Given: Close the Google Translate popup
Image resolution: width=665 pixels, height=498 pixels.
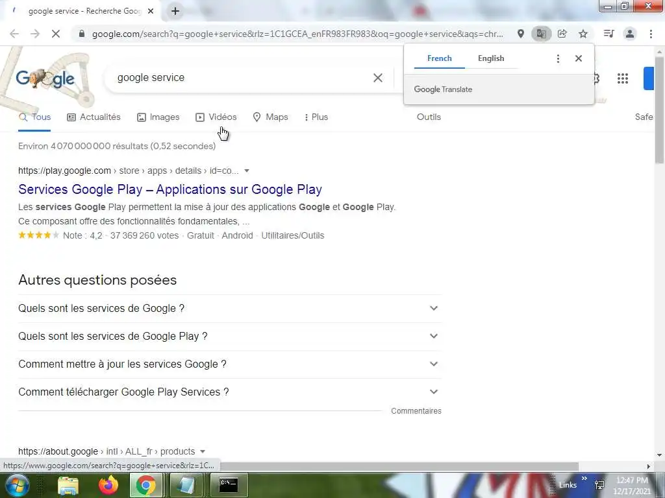Looking at the screenshot, I should click(579, 58).
